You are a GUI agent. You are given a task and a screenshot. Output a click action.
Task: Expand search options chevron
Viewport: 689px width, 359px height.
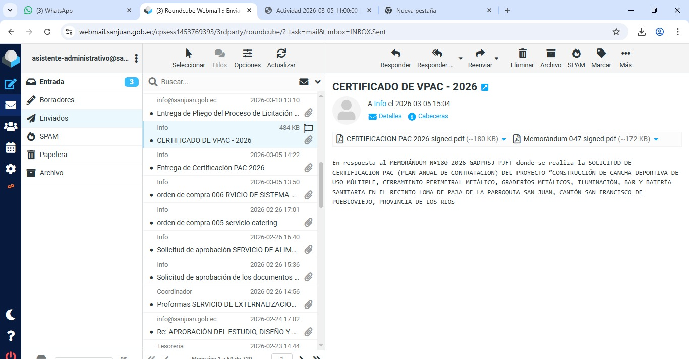pyautogui.click(x=318, y=82)
